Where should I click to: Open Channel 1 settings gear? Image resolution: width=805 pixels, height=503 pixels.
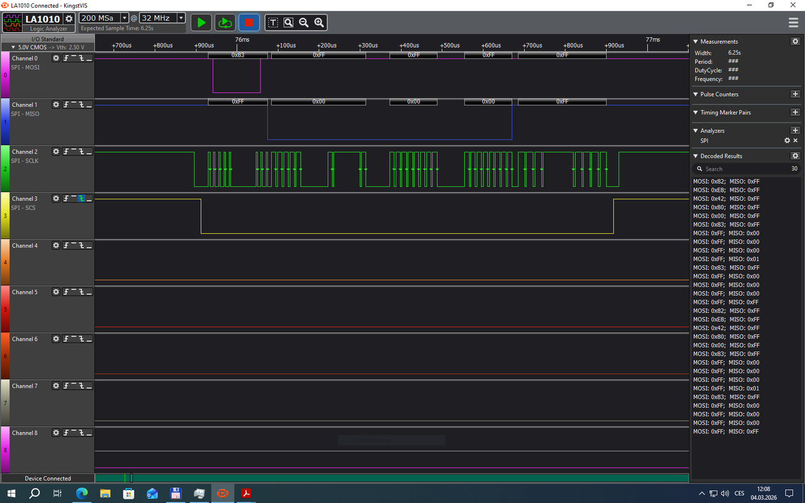56,104
